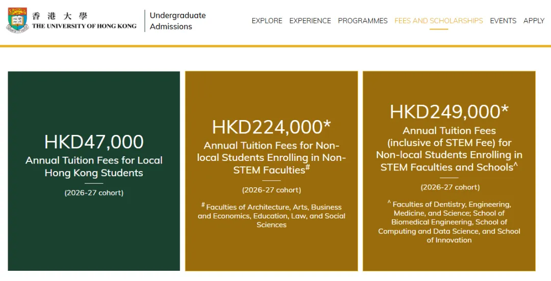Click the STEM faculties and schools footnote
Screen dimensions: 551x281
click(449, 222)
